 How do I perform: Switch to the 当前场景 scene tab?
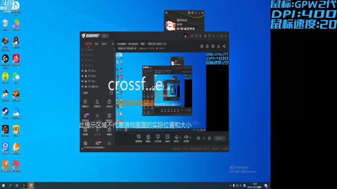coord(88,44)
